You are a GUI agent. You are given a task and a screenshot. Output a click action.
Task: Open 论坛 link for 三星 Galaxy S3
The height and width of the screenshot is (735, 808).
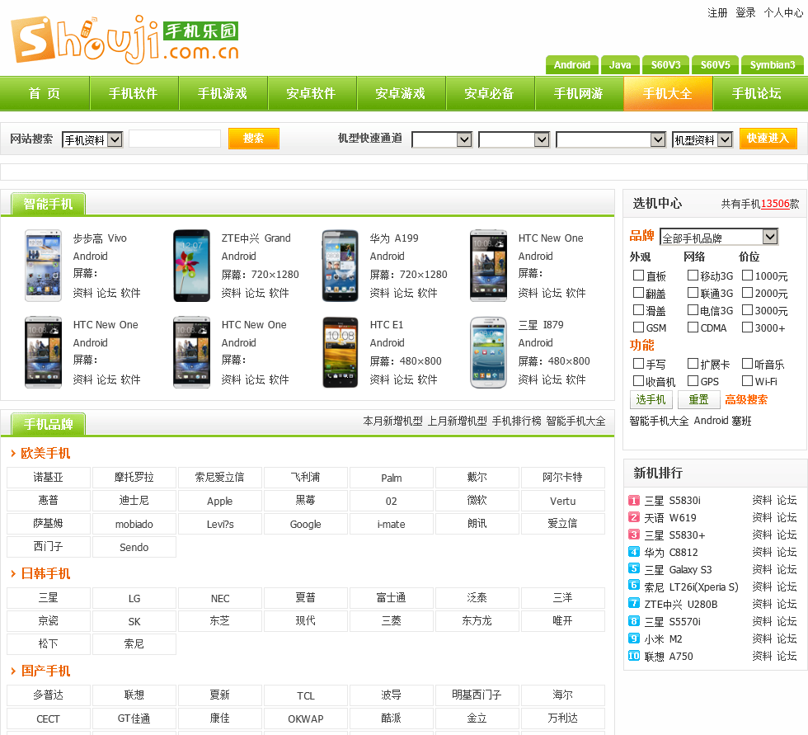click(x=787, y=569)
